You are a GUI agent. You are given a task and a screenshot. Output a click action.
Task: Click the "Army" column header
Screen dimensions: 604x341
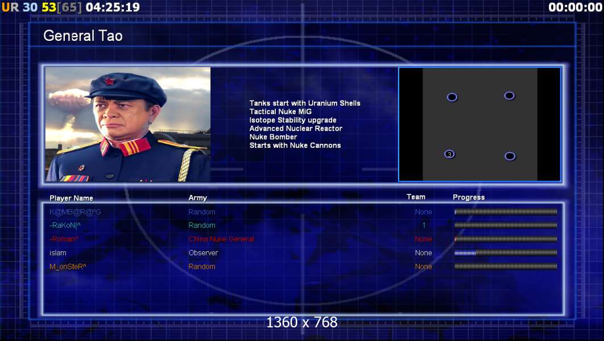pos(197,198)
